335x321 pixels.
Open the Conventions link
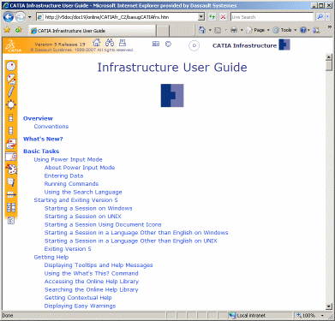(51, 127)
